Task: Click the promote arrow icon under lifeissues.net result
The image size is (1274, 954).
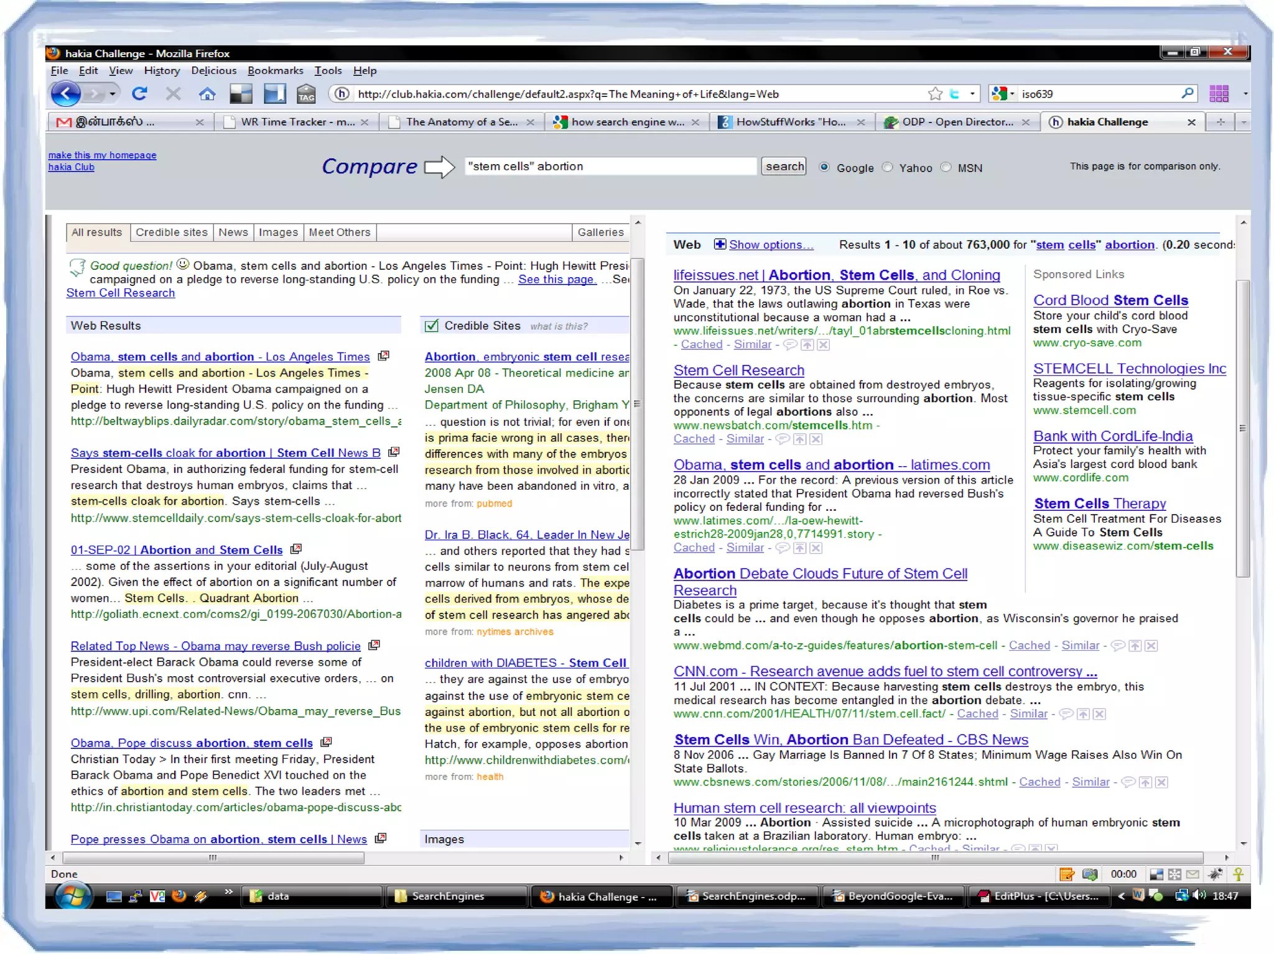Action: 807,344
